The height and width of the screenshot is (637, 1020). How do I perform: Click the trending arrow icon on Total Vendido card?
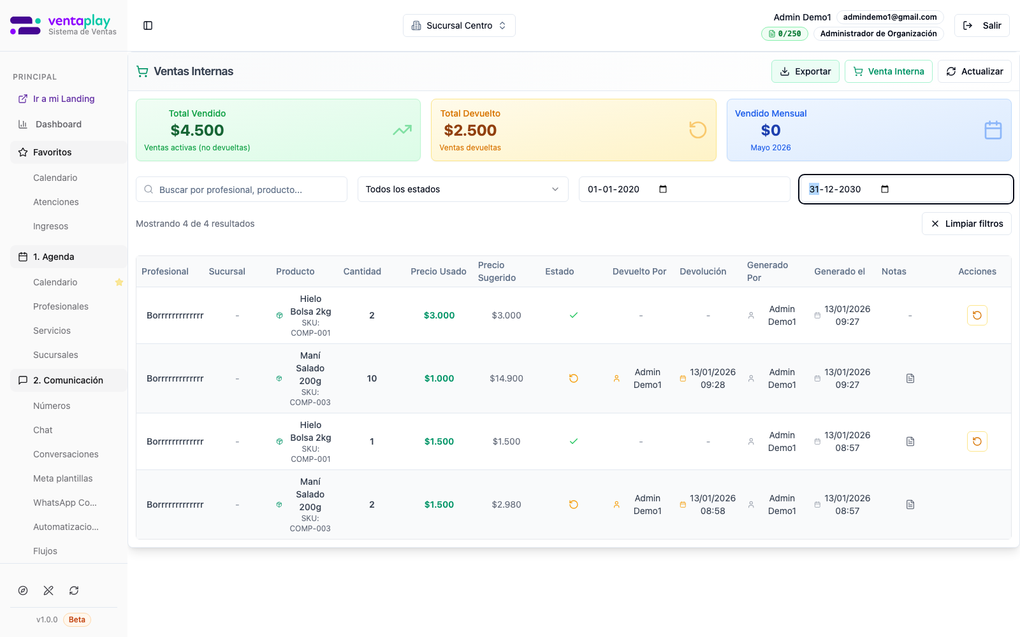[402, 130]
